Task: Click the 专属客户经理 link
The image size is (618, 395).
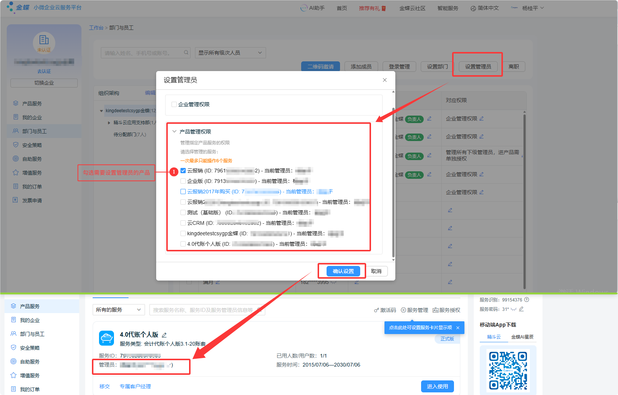Action: 135,386
